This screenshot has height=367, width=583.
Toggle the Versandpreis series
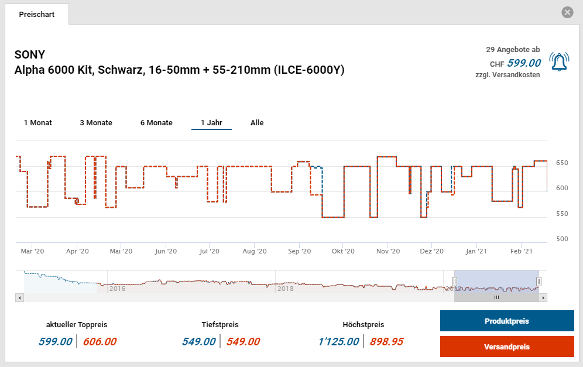coord(507,347)
